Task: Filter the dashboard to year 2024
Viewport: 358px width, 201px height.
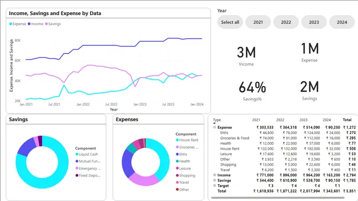Action: [342, 22]
